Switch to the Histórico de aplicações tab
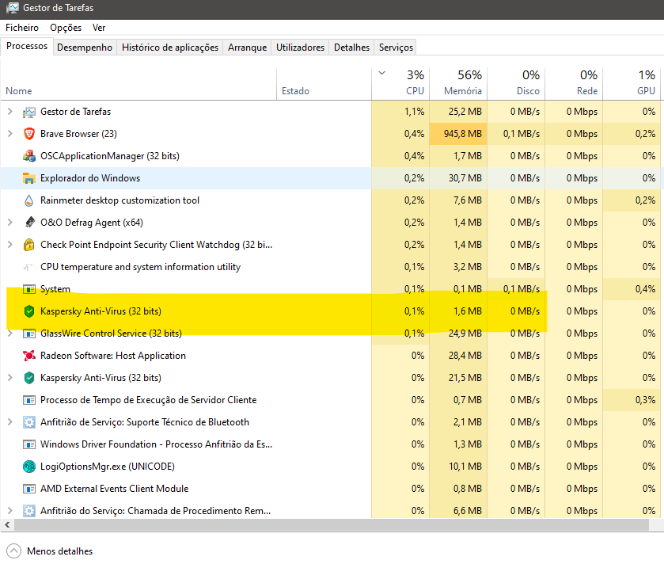 pyautogui.click(x=170, y=48)
